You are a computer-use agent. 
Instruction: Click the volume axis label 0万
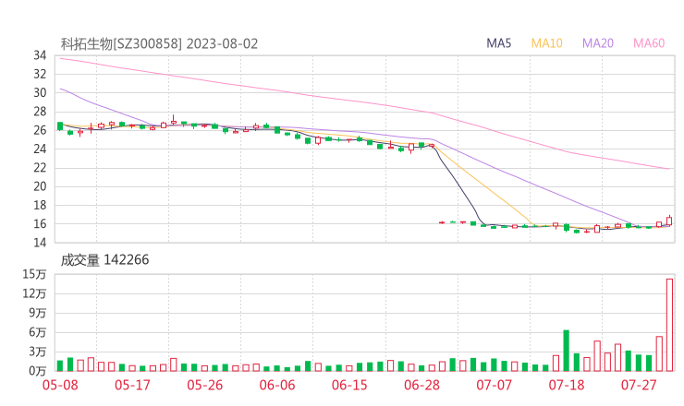(38, 371)
